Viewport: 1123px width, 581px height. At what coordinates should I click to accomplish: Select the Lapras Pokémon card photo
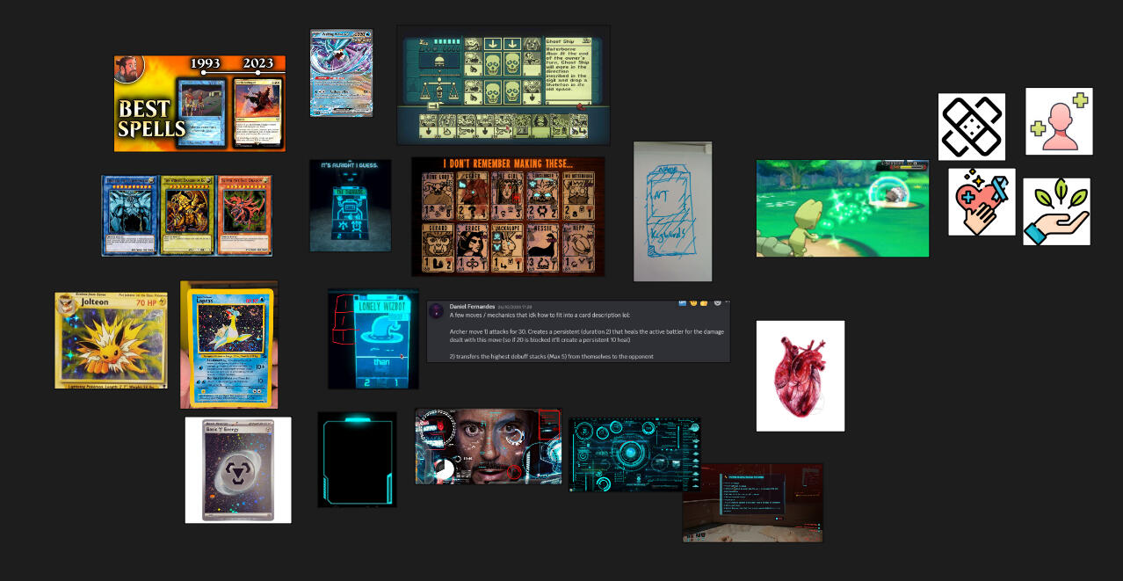click(x=228, y=345)
